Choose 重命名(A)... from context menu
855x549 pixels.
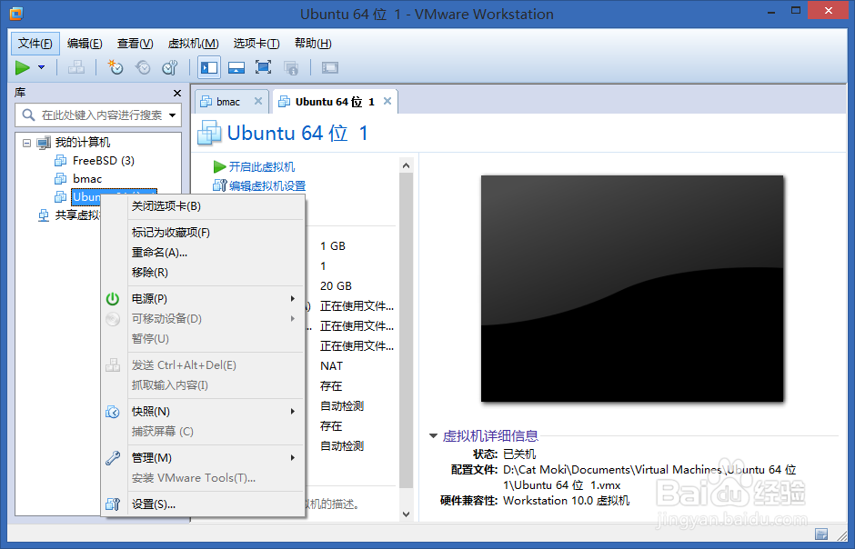[x=216, y=252]
